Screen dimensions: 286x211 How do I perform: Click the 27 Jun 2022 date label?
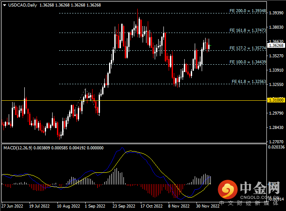pos(12,207)
